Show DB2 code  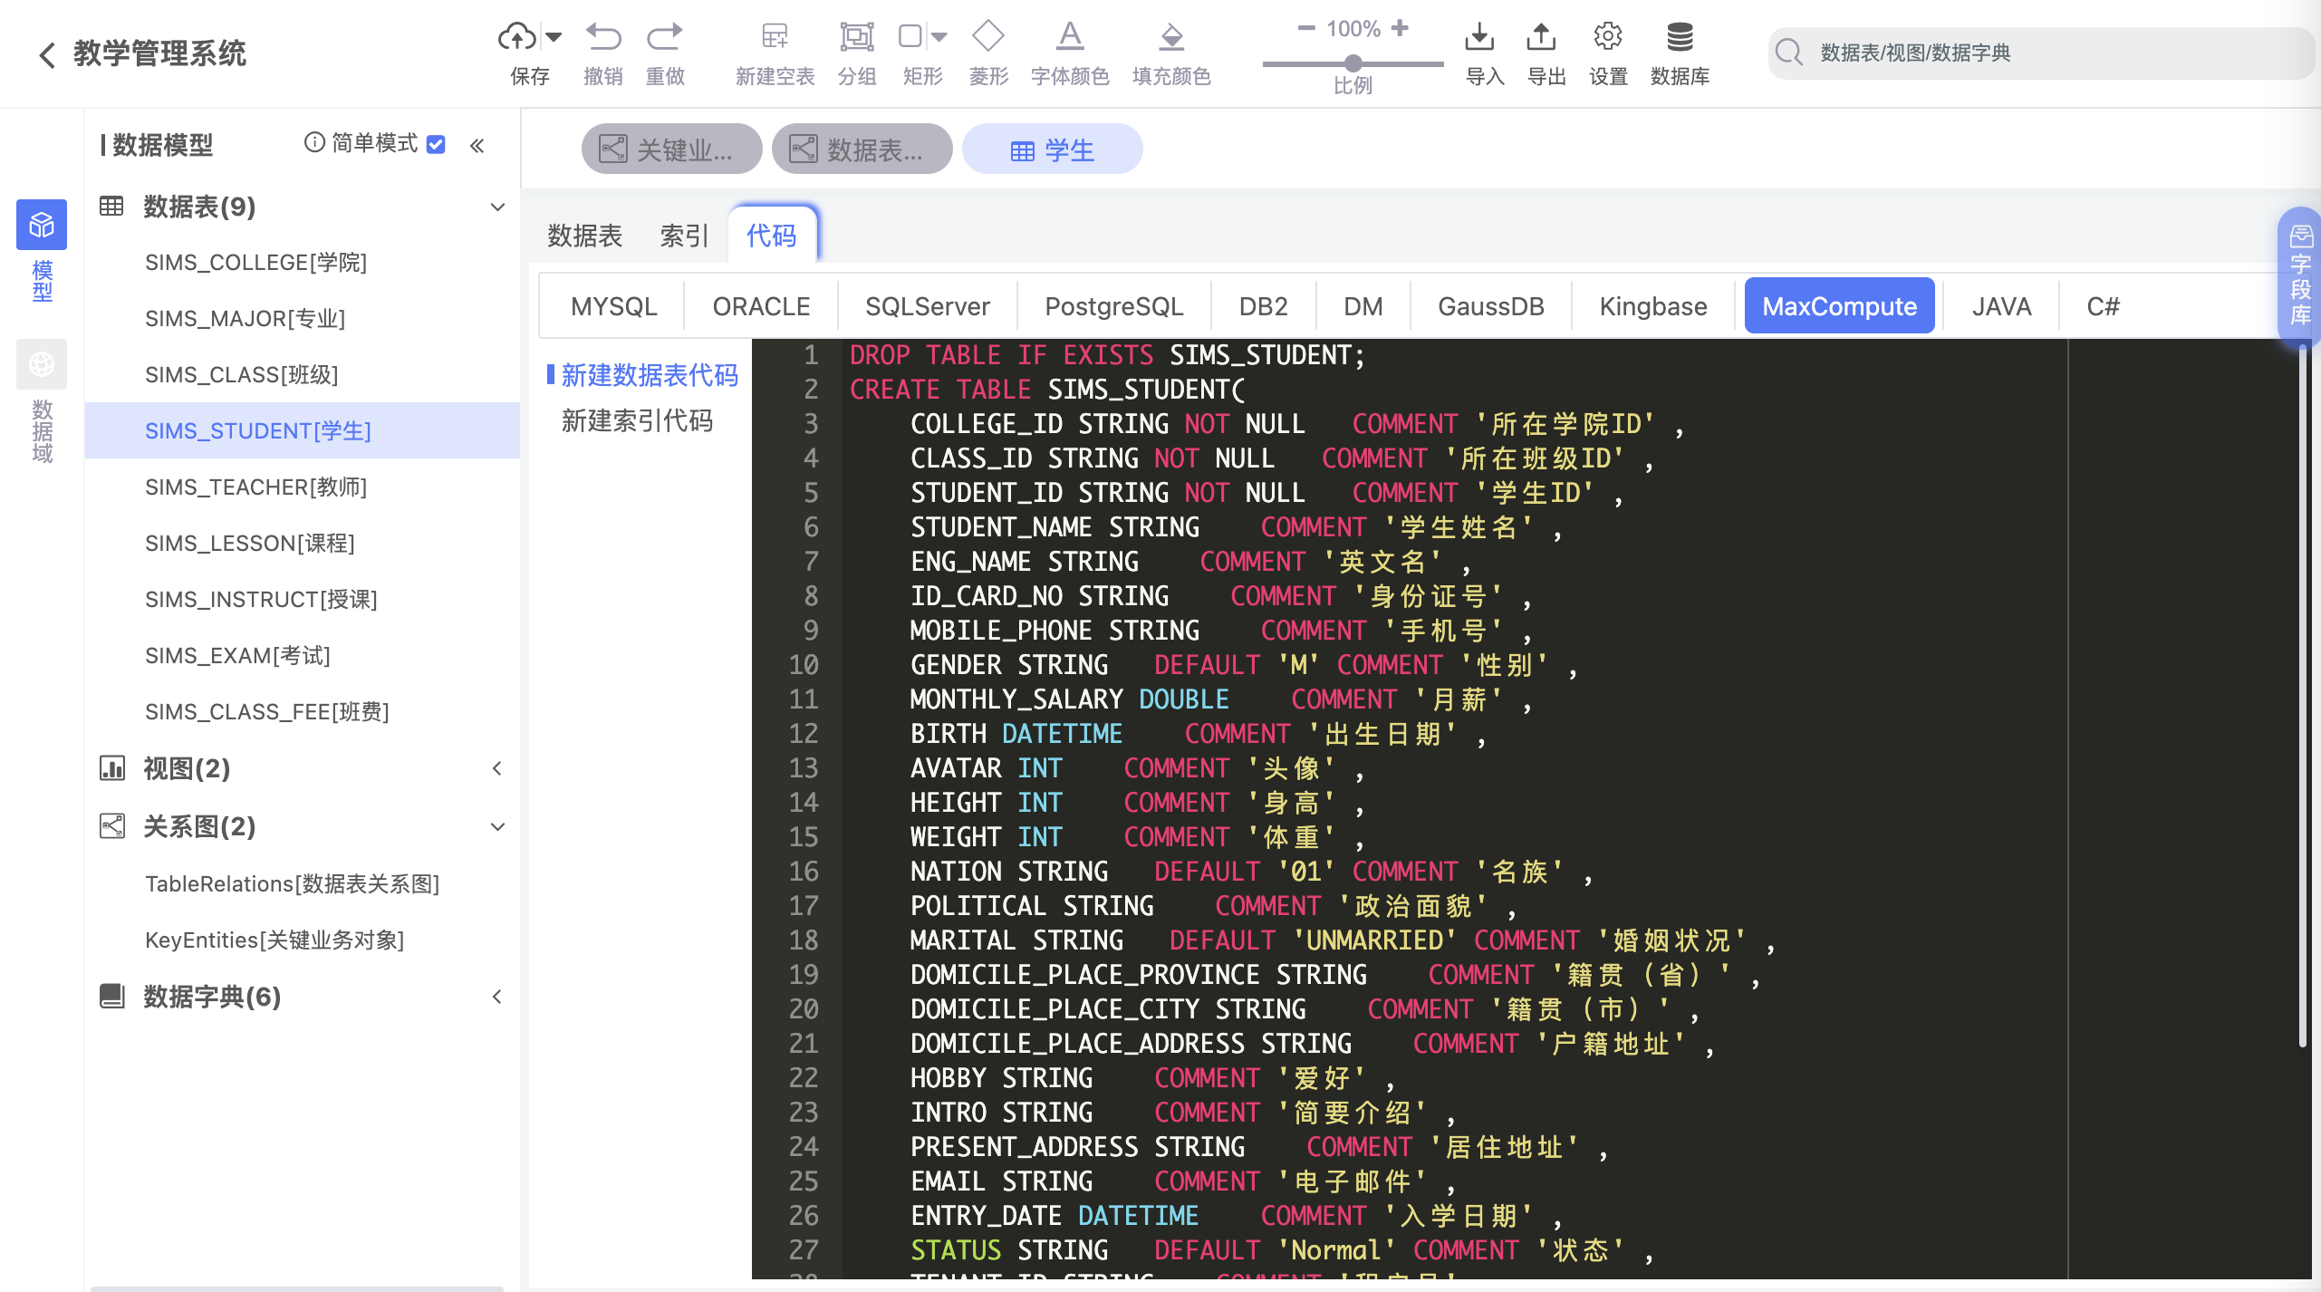click(1263, 306)
